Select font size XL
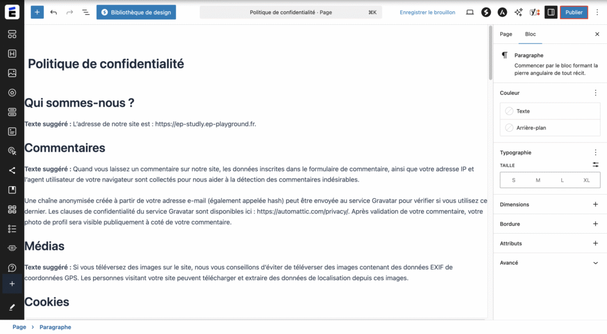Screen dimensions: 607x334 point(586,180)
